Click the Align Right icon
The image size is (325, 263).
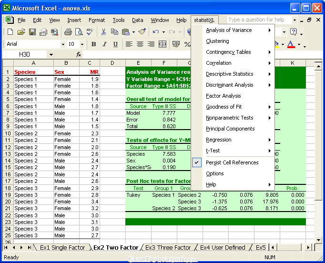click(x=151, y=44)
